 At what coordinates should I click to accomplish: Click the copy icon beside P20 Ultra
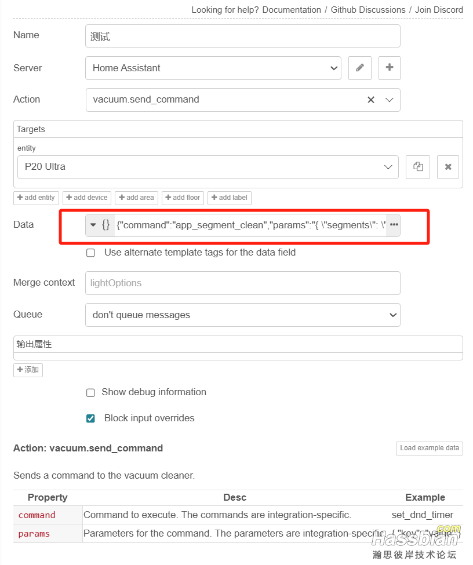[x=418, y=167]
